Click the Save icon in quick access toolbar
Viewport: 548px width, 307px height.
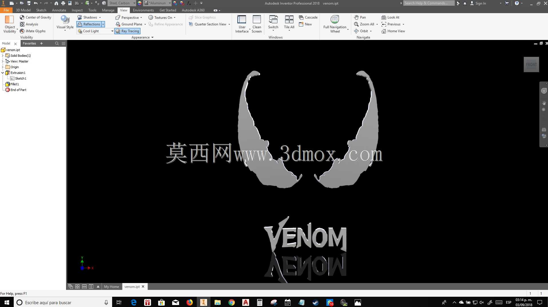pyautogui.click(x=29, y=3)
